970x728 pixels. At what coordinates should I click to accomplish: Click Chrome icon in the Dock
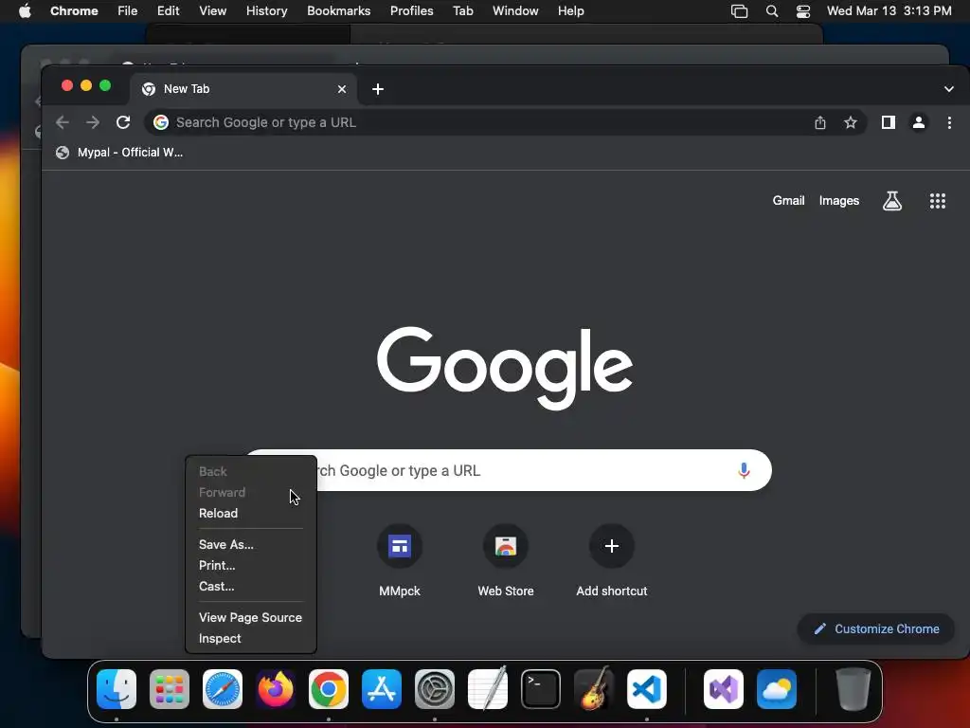pos(329,689)
